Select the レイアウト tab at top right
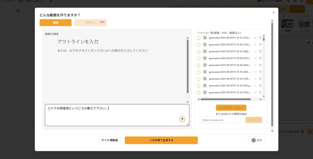 (x=297, y=9)
